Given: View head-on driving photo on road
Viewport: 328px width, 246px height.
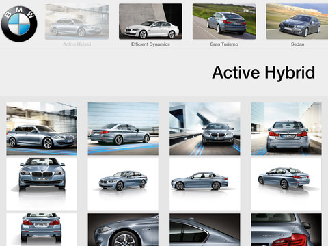Looking at the screenshot, I should coord(204,129).
